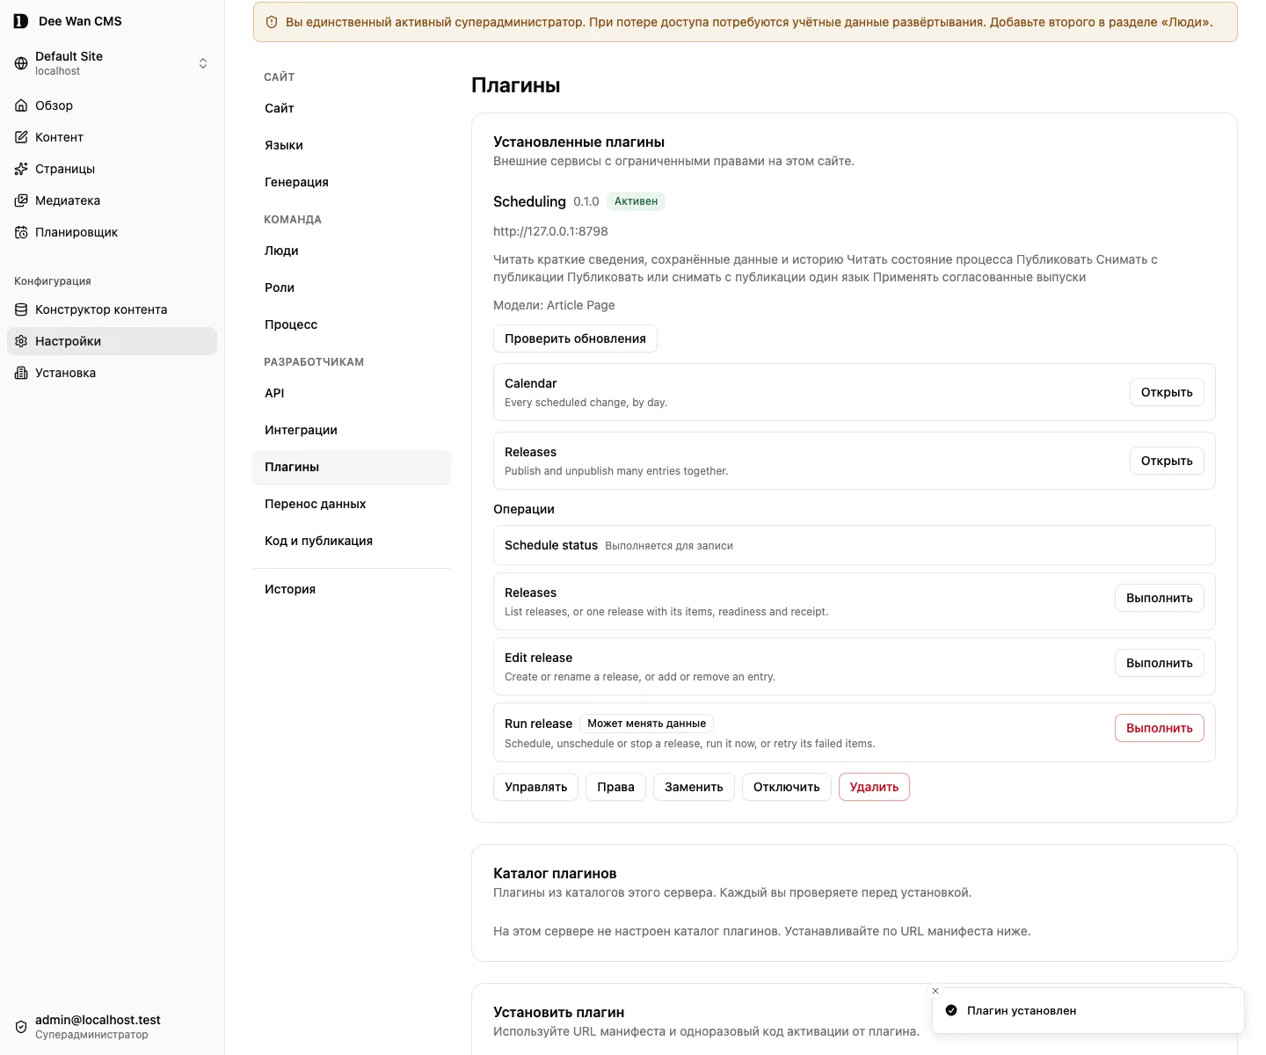Go to Интеграции section
Viewport: 1266px width, 1055px height.
[352, 430]
